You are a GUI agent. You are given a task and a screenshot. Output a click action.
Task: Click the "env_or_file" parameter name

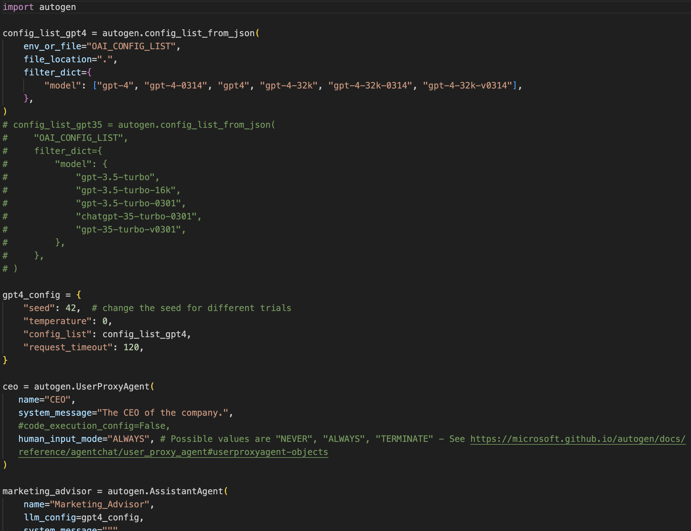(x=52, y=46)
